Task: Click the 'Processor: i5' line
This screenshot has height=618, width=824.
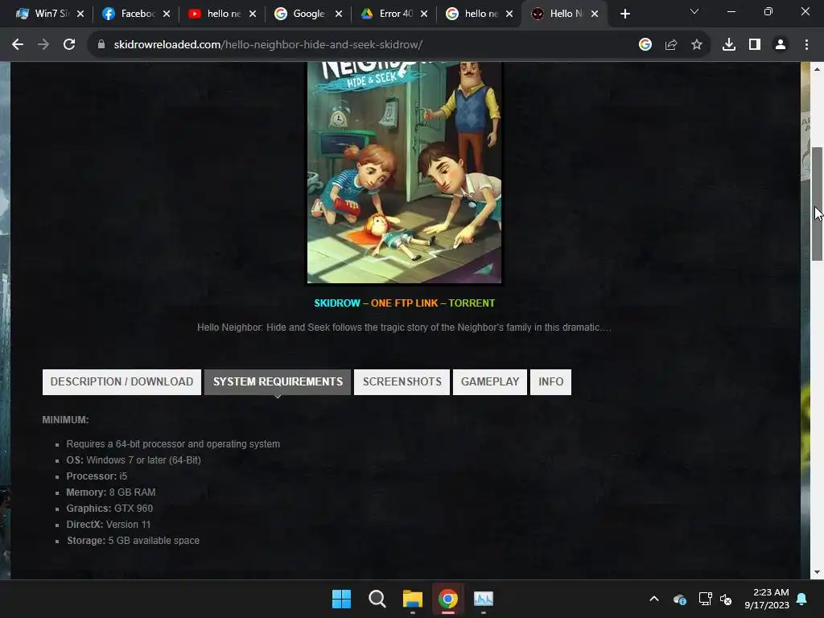Action: pos(97,476)
